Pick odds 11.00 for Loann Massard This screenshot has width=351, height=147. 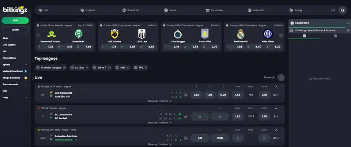pyautogui.click(x=220, y=138)
